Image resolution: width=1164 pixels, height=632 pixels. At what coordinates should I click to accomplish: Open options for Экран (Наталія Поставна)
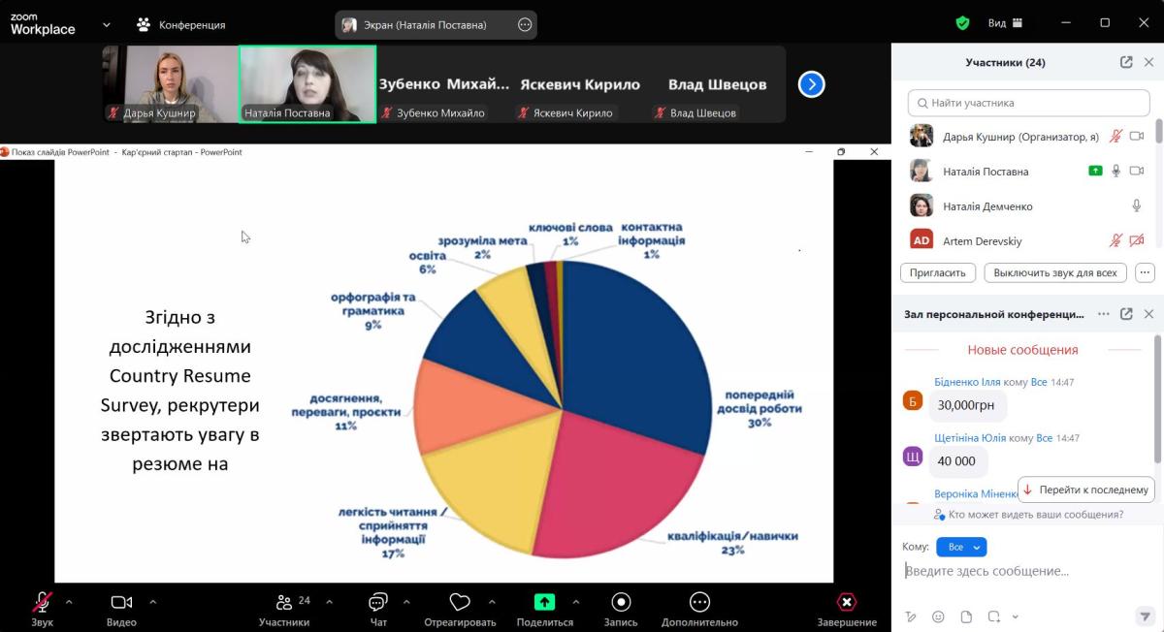(525, 25)
